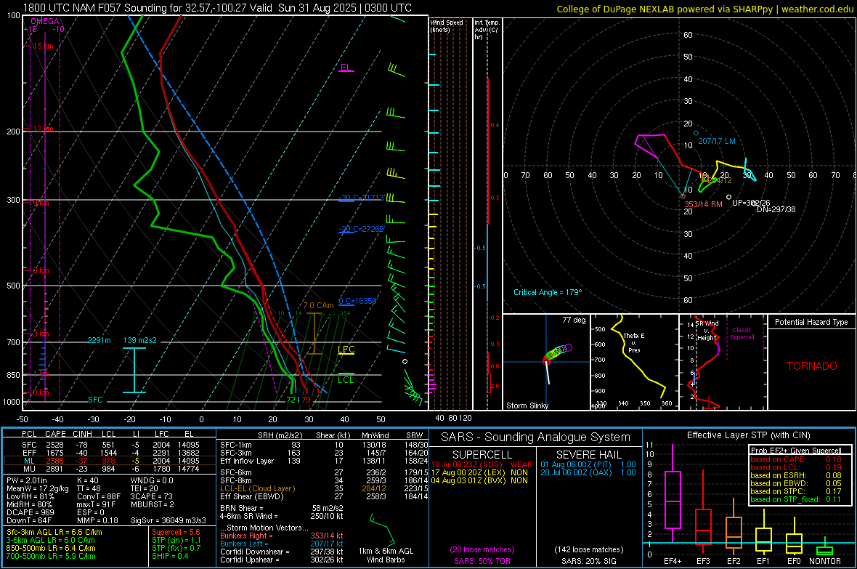Click the '-20 C=27268'' height label
This screenshot has height=569, width=857.
coord(362,229)
